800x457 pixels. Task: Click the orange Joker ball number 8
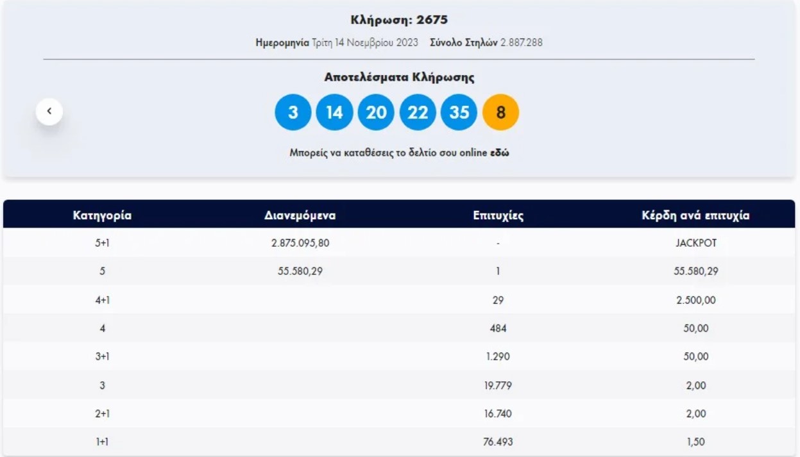pyautogui.click(x=500, y=113)
